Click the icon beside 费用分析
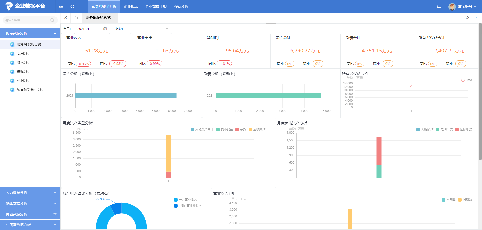Viewport: 482px width, 230px height. click(12, 53)
